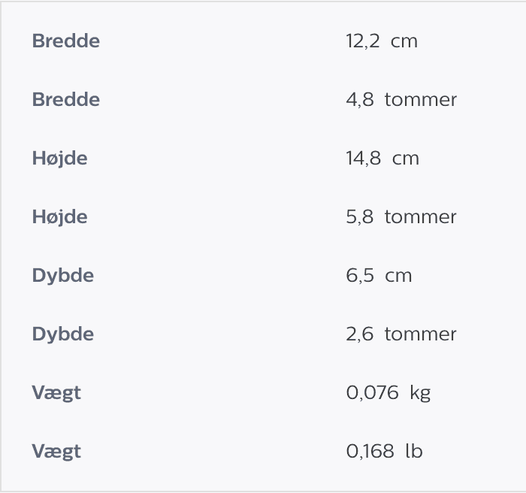
Task: Click the first Dybde label
Action: [x=63, y=276]
